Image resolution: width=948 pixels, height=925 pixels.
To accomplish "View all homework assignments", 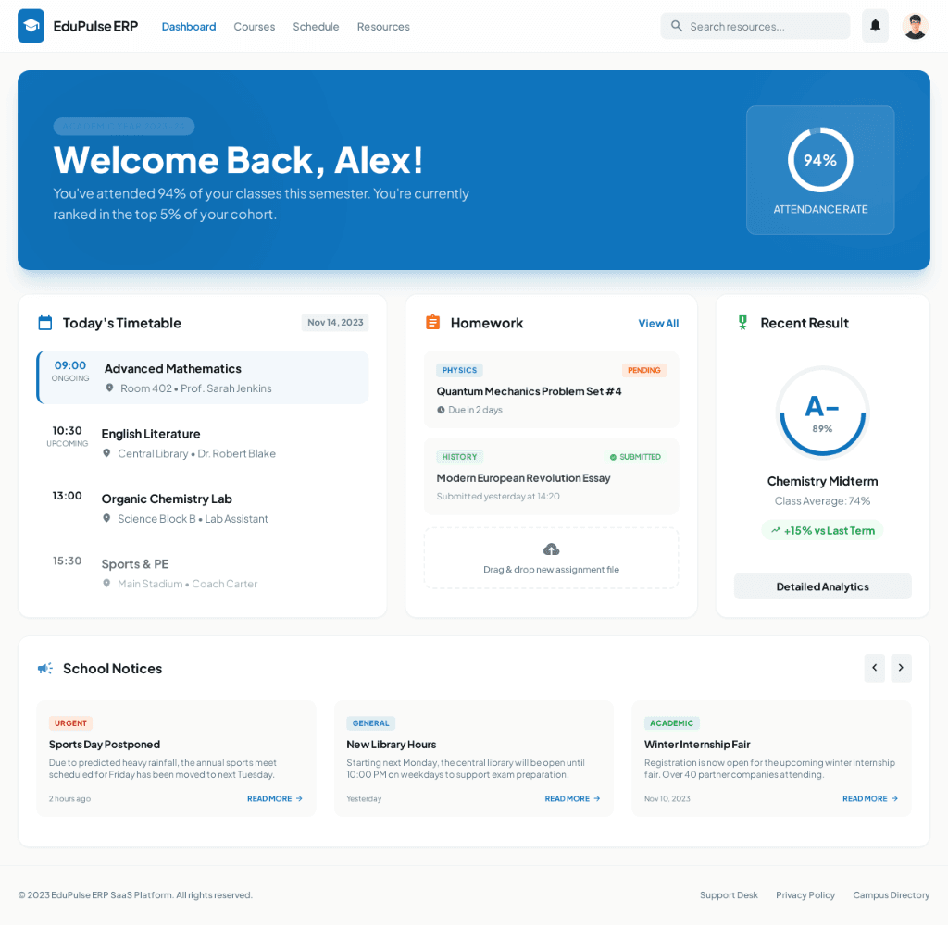I will point(658,323).
